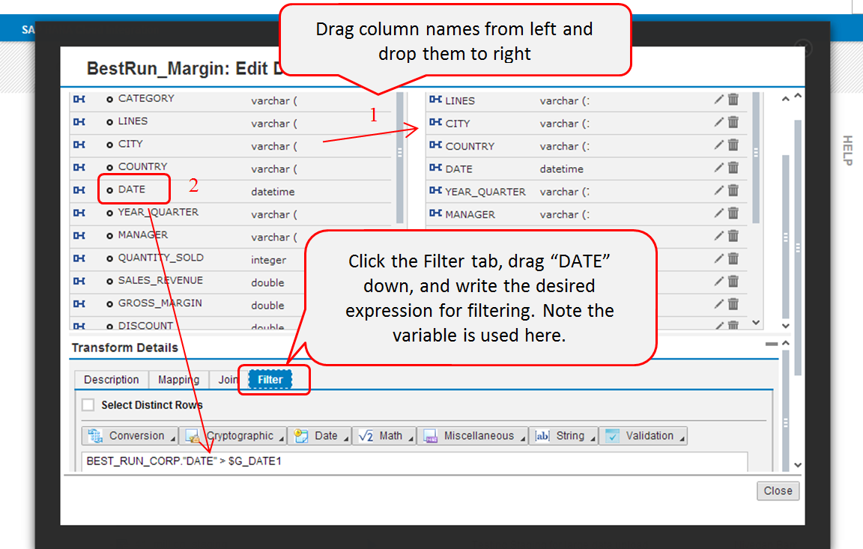The image size is (863, 549).
Task: Open the Conversion functions dropdown
Action: [x=130, y=436]
